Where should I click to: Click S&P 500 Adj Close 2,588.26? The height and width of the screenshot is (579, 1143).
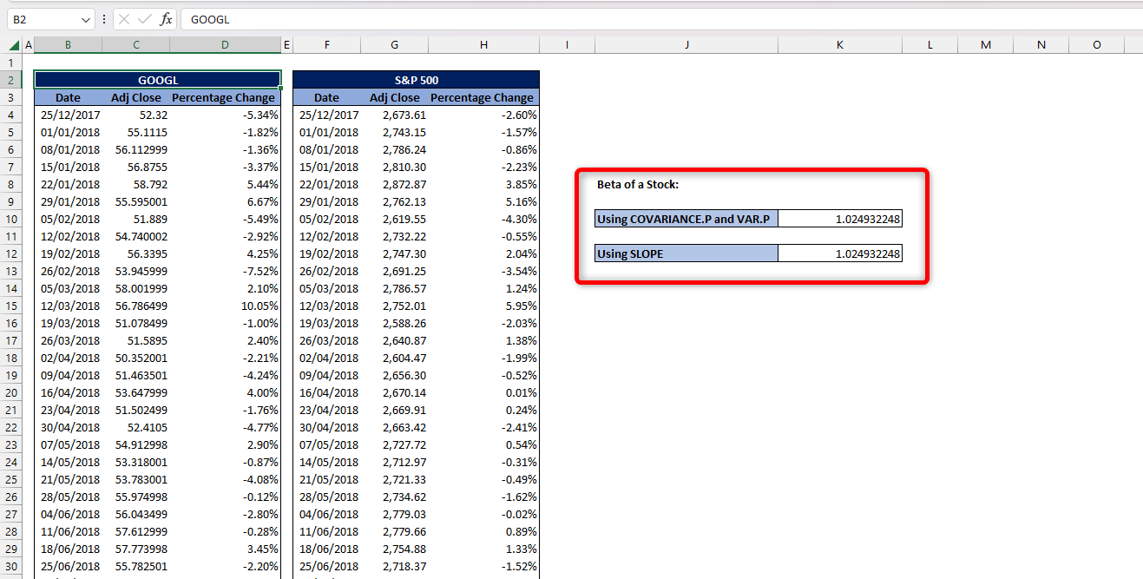tap(394, 323)
